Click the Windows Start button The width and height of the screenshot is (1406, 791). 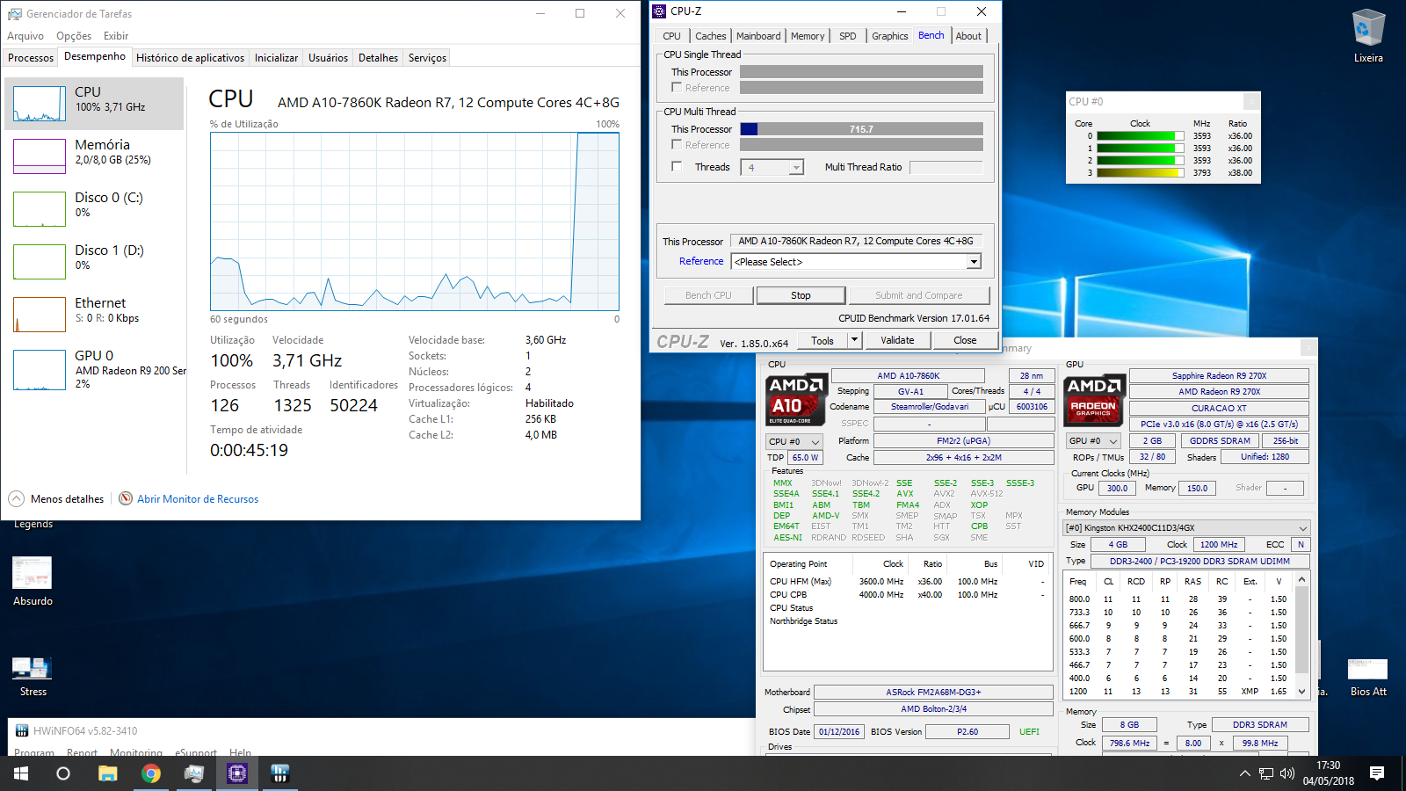pyautogui.click(x=21, y=773)
